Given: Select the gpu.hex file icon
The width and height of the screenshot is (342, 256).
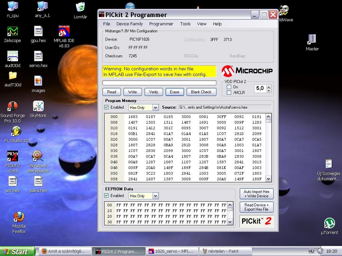Looking at the screenshot, I should click(x=38, y=34).
